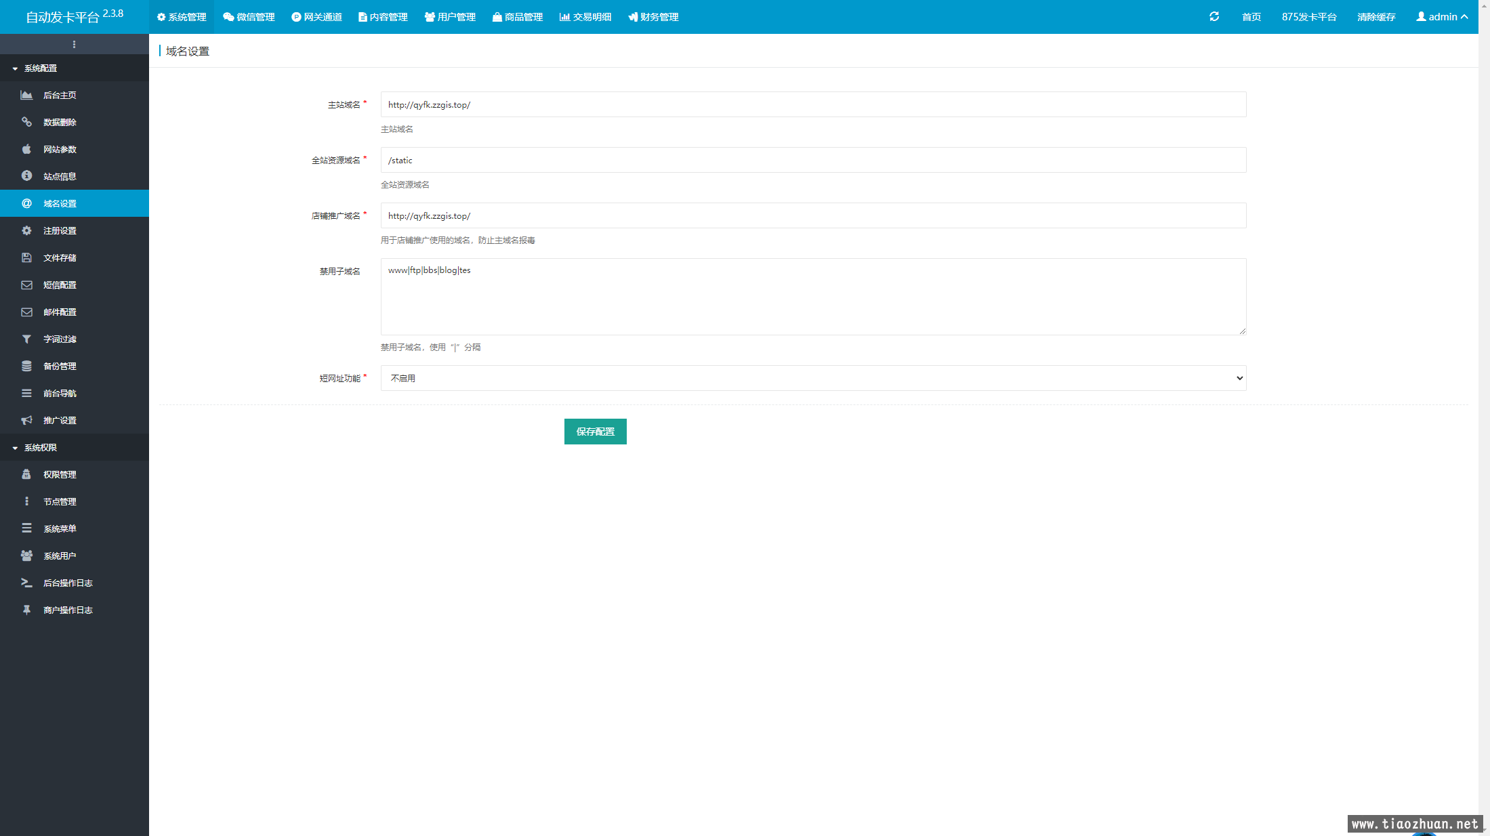Click the sidebar collapse dots icon
Screen dimensions: 1490x836
point(74,45)
